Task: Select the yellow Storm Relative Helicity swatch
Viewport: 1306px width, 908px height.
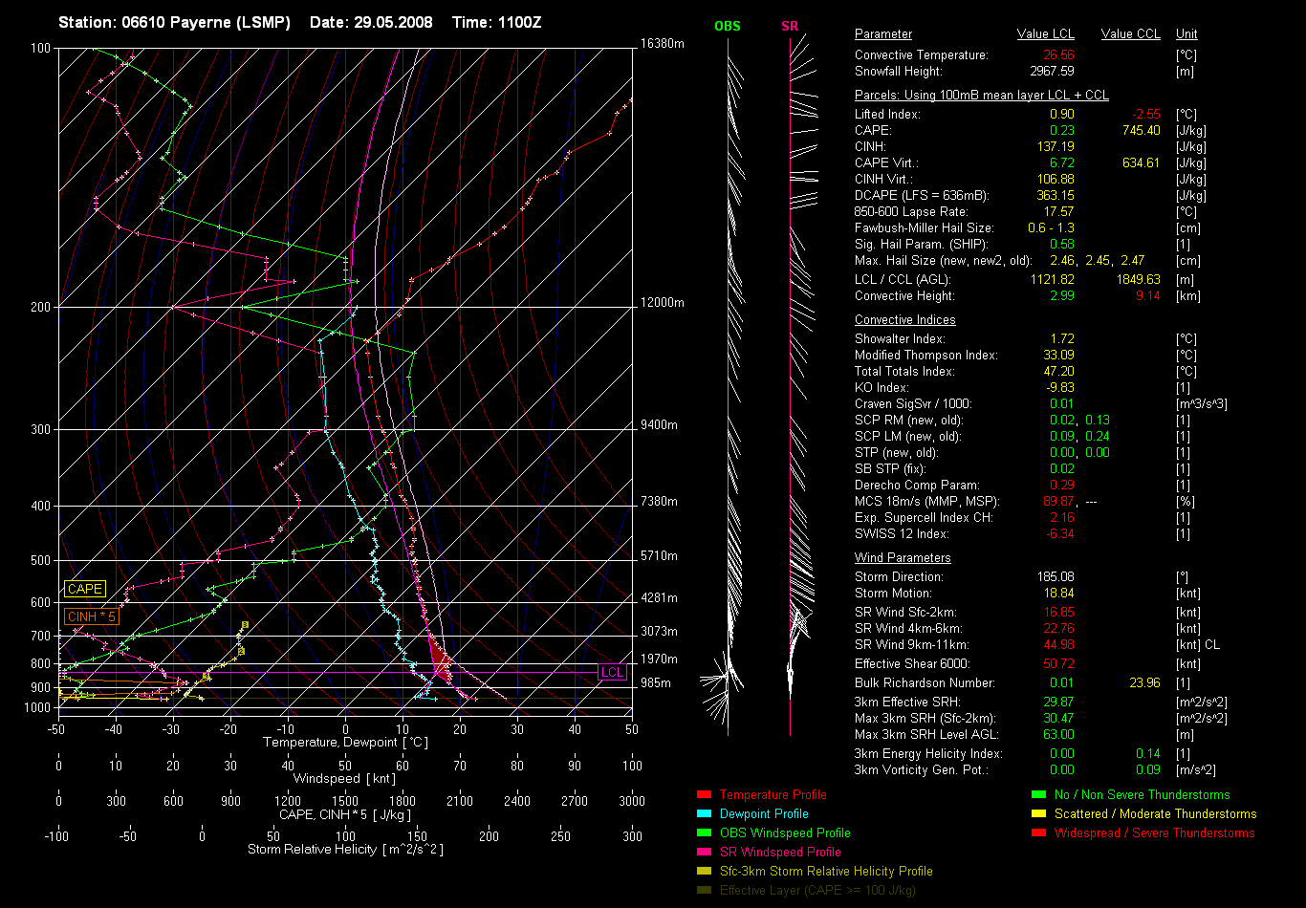Action: pyautogui.click(x=704, y=872)
